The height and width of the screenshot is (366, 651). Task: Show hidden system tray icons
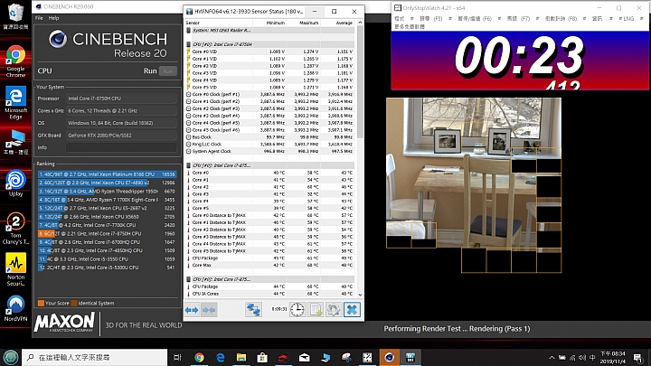pos(552,357)
